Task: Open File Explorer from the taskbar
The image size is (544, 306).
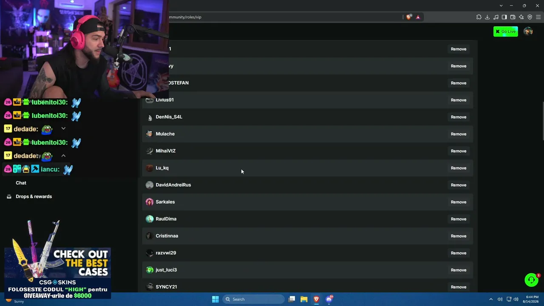Action: click(304, 299)
